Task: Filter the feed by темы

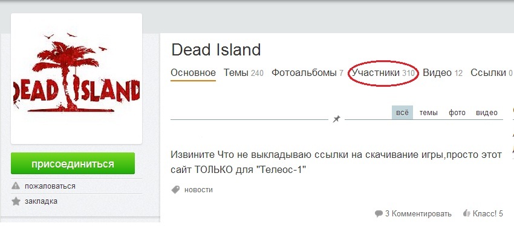Action: click(x=429, y=113)
